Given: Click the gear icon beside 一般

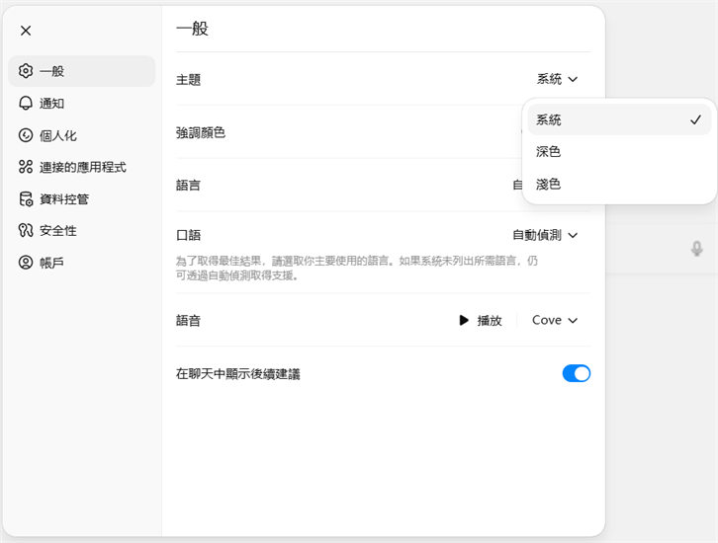Looking at the screenshot, I should click(x=26, y=71).
